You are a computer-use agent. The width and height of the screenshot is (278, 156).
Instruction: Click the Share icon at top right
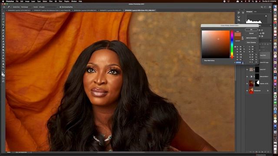coord(270,7)
